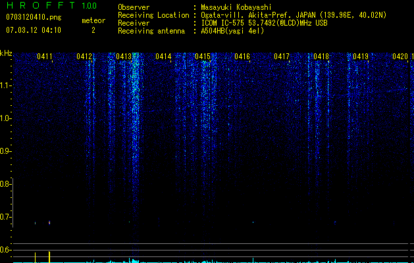This screenshot has height=263, width=414.
Task: Click the 0.6 kHz axis label
Action: click(5, 250)
